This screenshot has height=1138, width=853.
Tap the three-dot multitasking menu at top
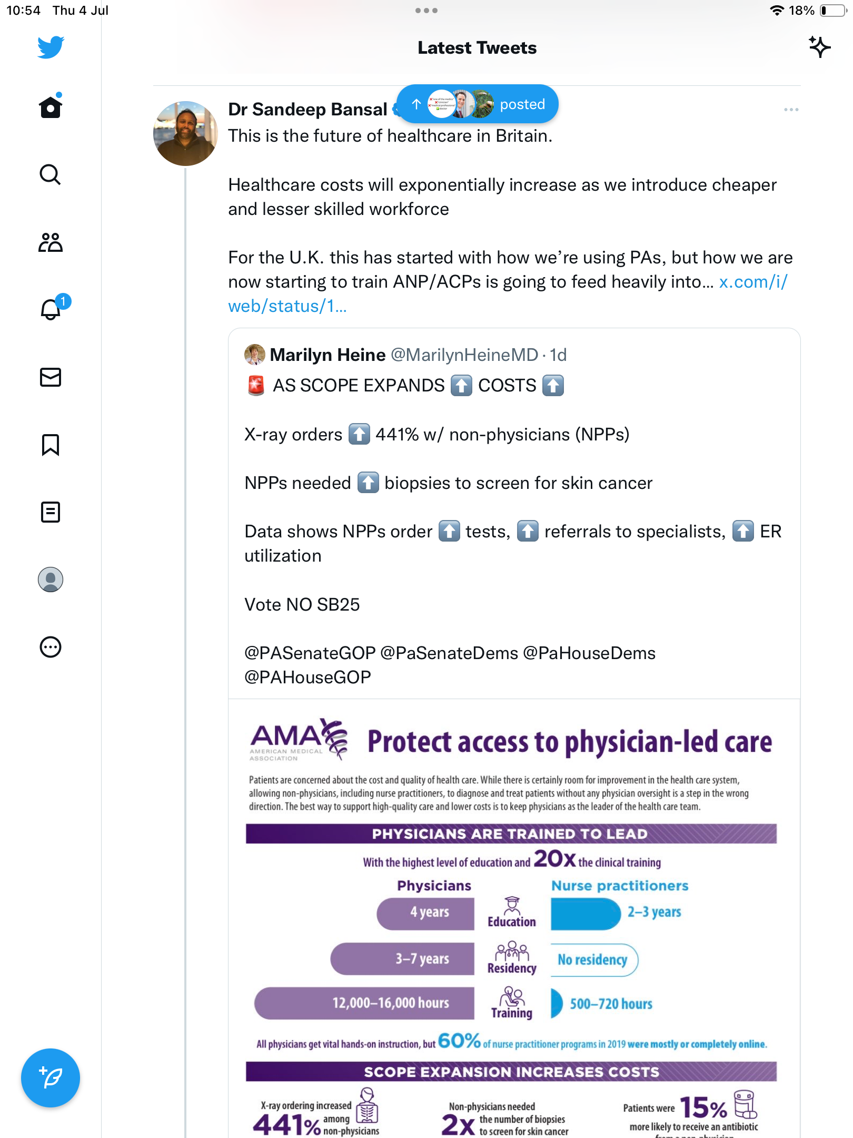[426, 11]
